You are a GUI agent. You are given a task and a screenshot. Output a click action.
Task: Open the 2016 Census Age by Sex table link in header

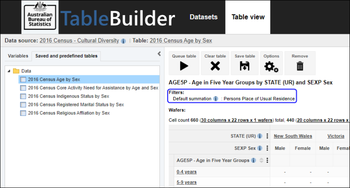point(181,40)
